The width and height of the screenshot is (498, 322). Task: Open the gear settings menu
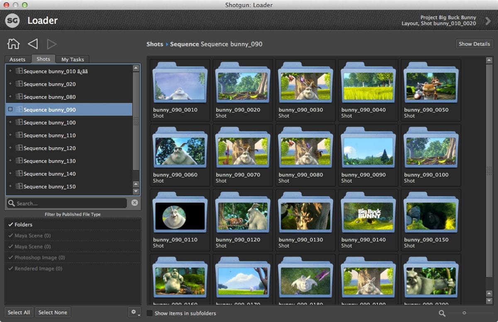pos(134,312)
